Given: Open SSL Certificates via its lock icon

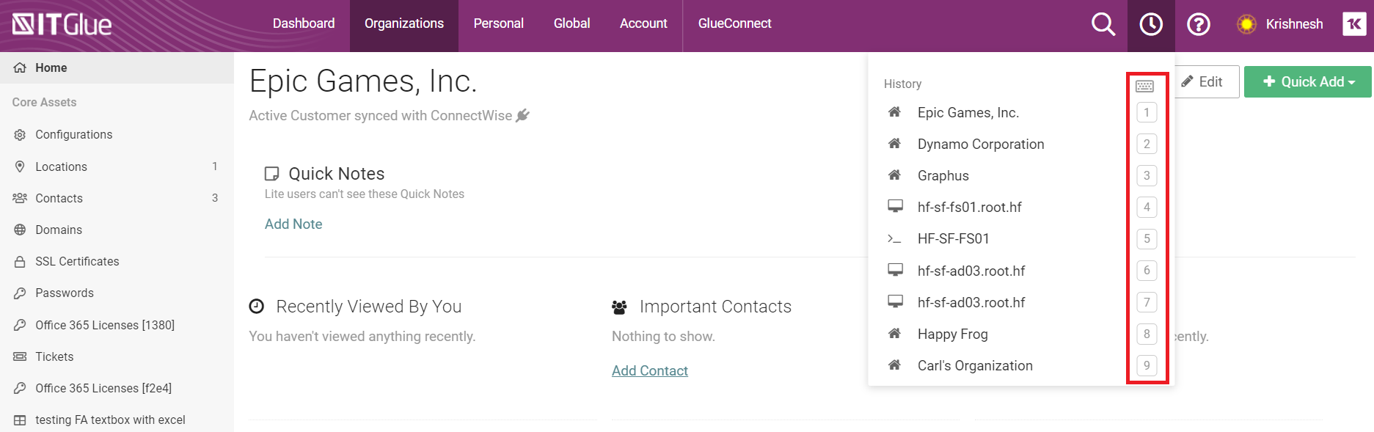Looking at the screenshot, I should 20,261.
